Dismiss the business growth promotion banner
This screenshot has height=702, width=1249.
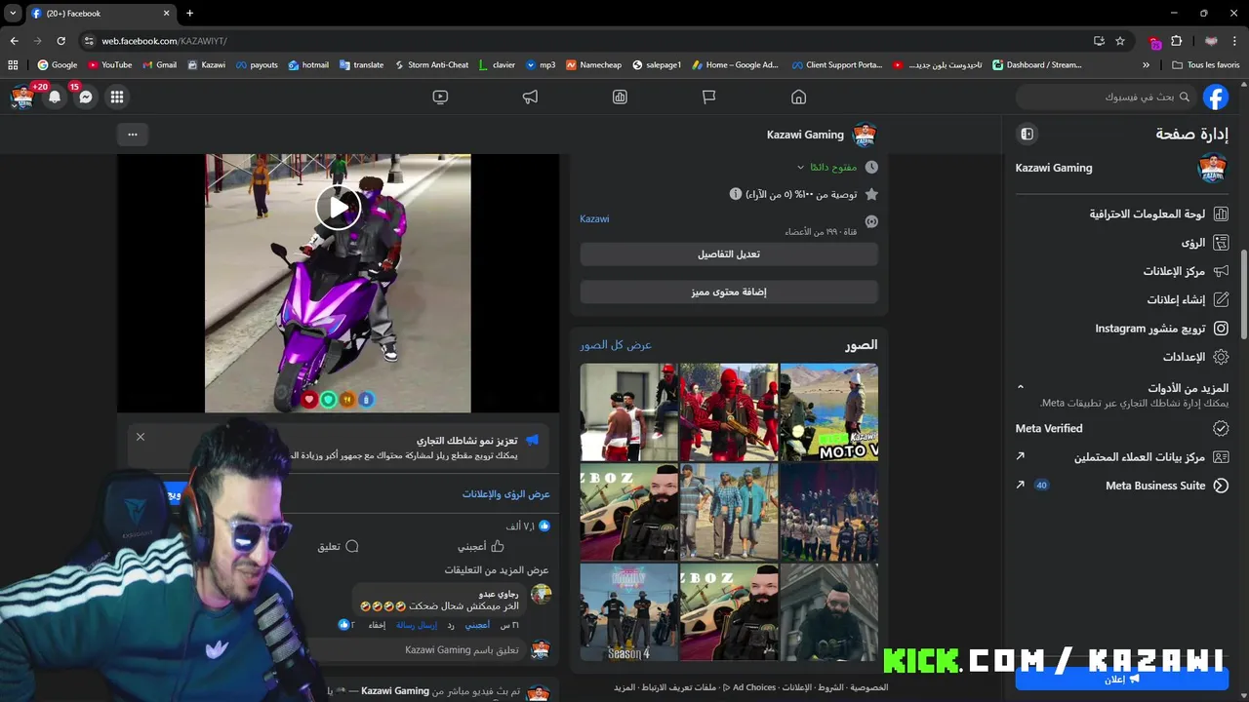(x=141, y=437)
